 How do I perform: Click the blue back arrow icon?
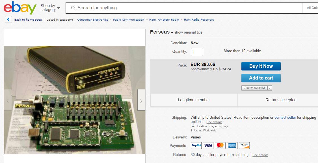point(8,19)
